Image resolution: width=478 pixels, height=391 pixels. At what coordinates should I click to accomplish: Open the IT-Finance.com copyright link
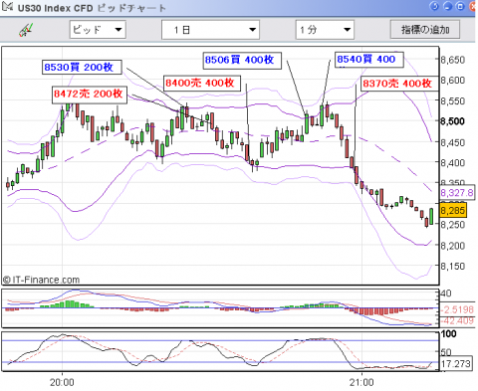41,280
